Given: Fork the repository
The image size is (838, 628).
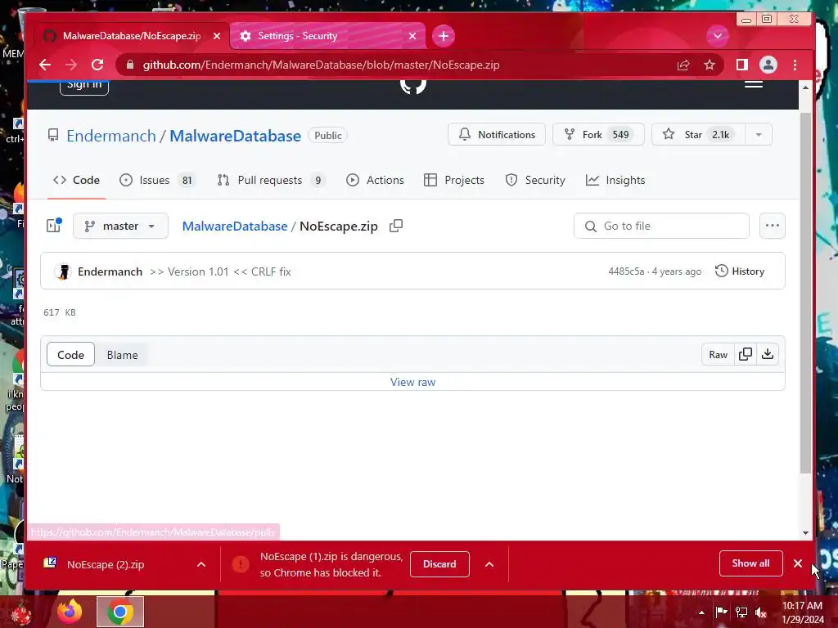Looking at the screenshot, I should point(598,135).
